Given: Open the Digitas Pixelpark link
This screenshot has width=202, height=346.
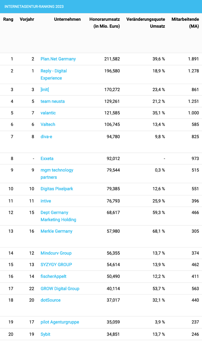Looking at the screenshot, I should pyautogui.click(x=57, y=189).
